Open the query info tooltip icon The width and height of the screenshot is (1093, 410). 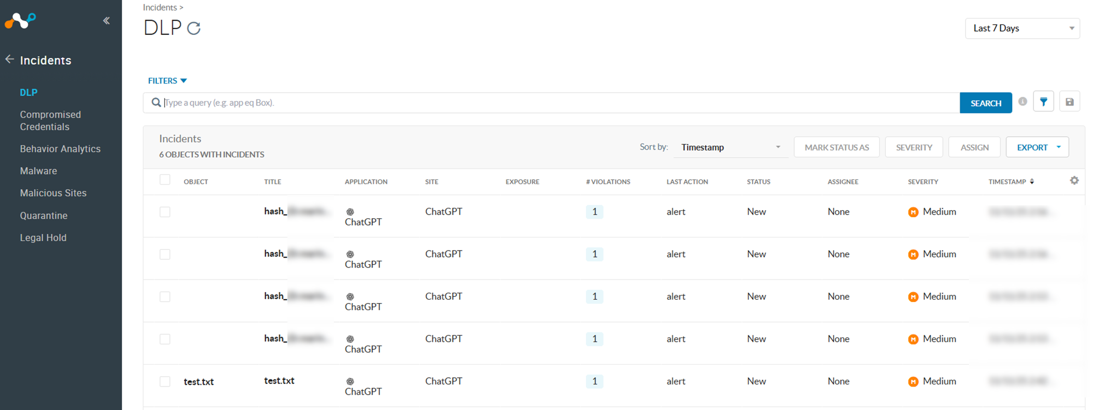(x=1023, y=102)
